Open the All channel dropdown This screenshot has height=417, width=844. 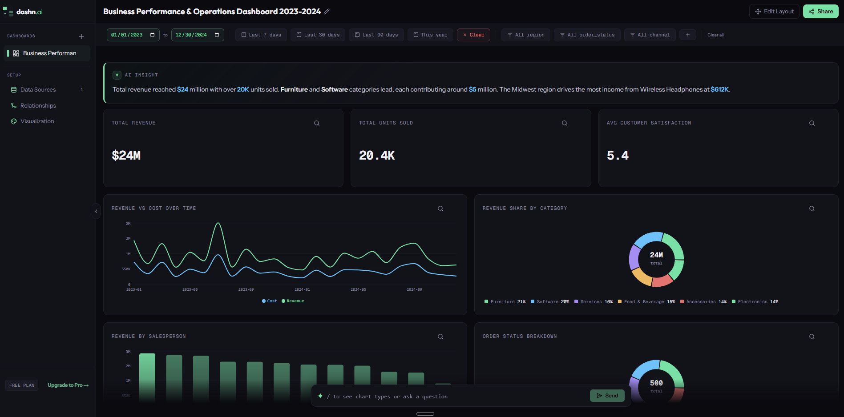point(650,35)
